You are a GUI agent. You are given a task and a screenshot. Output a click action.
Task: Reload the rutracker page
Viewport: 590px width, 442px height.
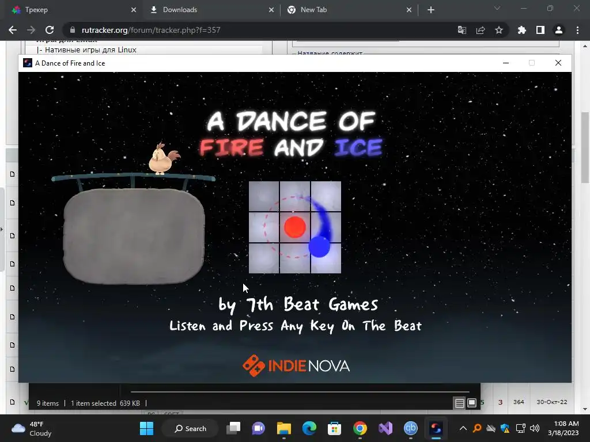[x=50, y=30]
